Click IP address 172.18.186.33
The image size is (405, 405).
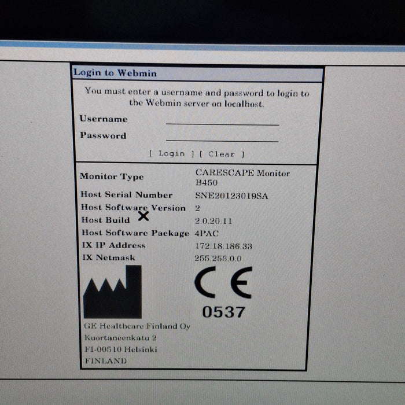(x=223, y=246)
